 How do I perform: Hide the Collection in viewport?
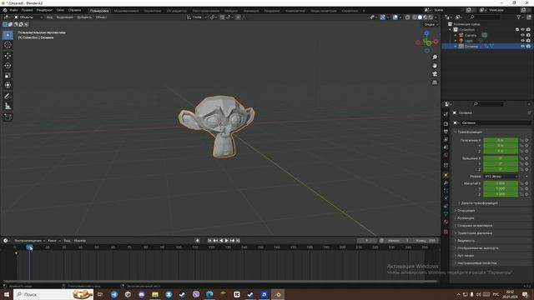coord(523,30)
